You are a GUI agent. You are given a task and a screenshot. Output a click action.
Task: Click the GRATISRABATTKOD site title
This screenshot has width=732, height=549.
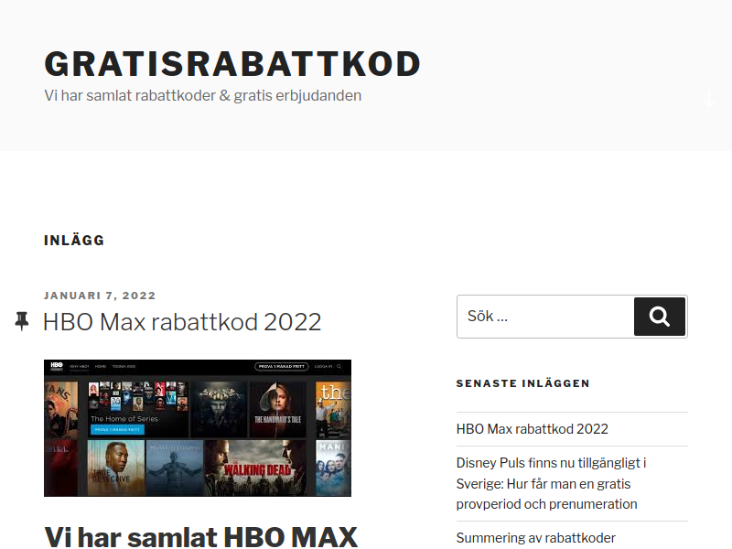coord(232,64)
